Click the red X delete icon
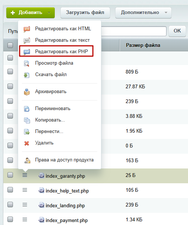The height and width of the screenshot is (225, 188). [x=27, y=143]
